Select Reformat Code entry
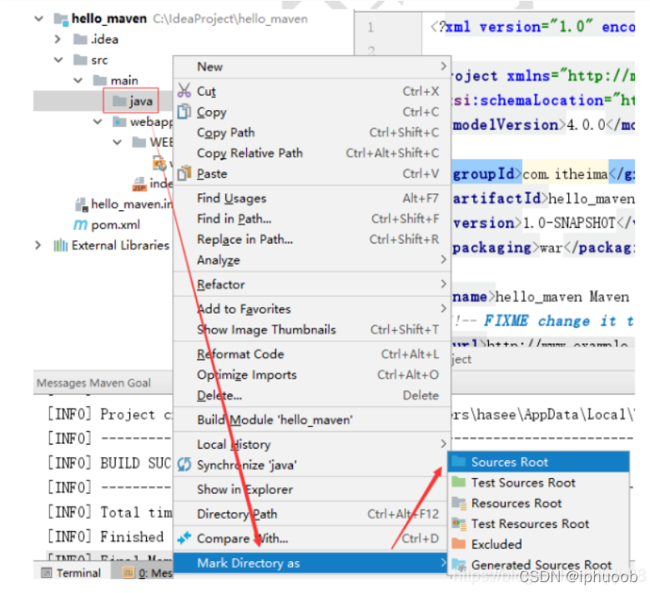650x593 pixels. [312, 354]
